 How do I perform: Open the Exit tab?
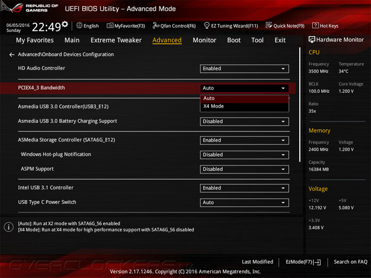[x=280, y=40]
